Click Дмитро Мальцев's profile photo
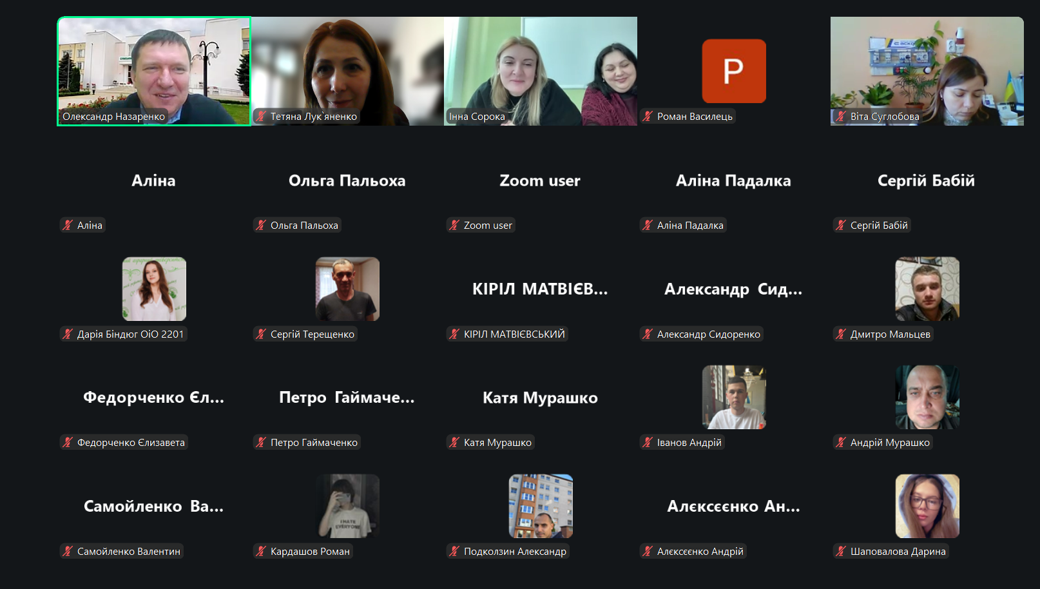 [x=927, y=289]
